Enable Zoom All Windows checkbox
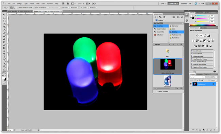Viewport: 221px width, 134px height. click(34, 8)
